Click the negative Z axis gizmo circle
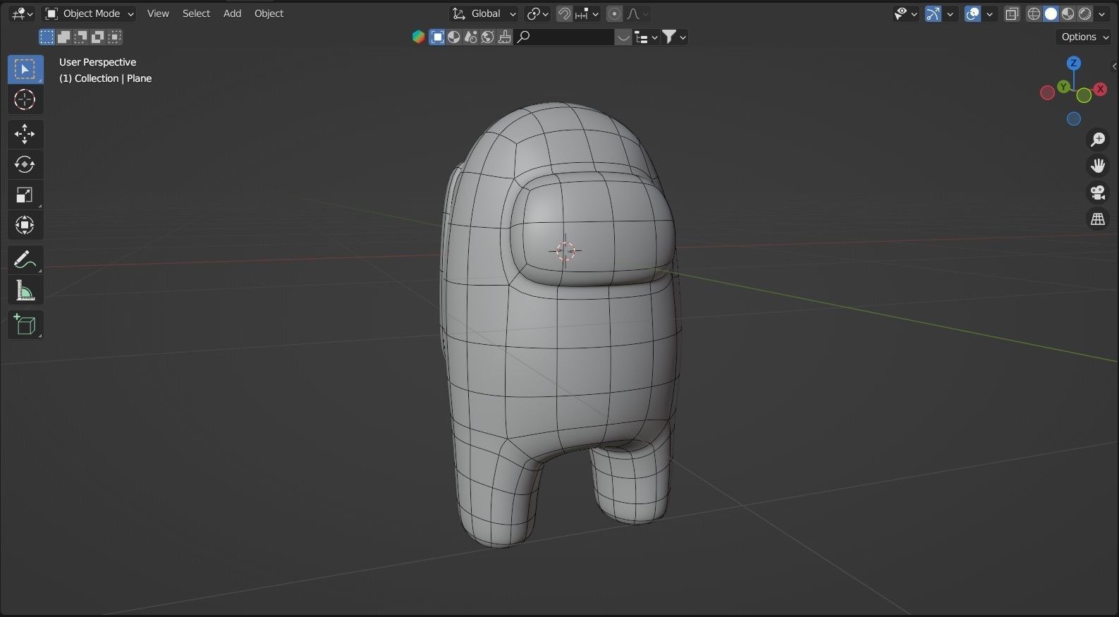1119x617 pixels. (x=1074, y=119)
